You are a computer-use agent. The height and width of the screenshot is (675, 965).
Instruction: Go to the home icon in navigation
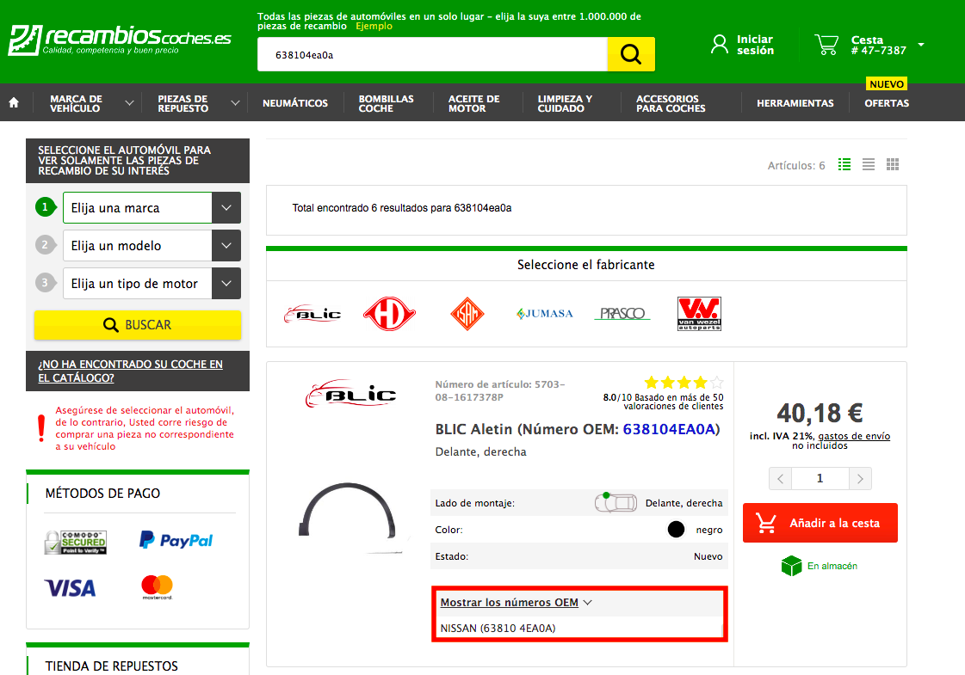click(x=14, y=102)
